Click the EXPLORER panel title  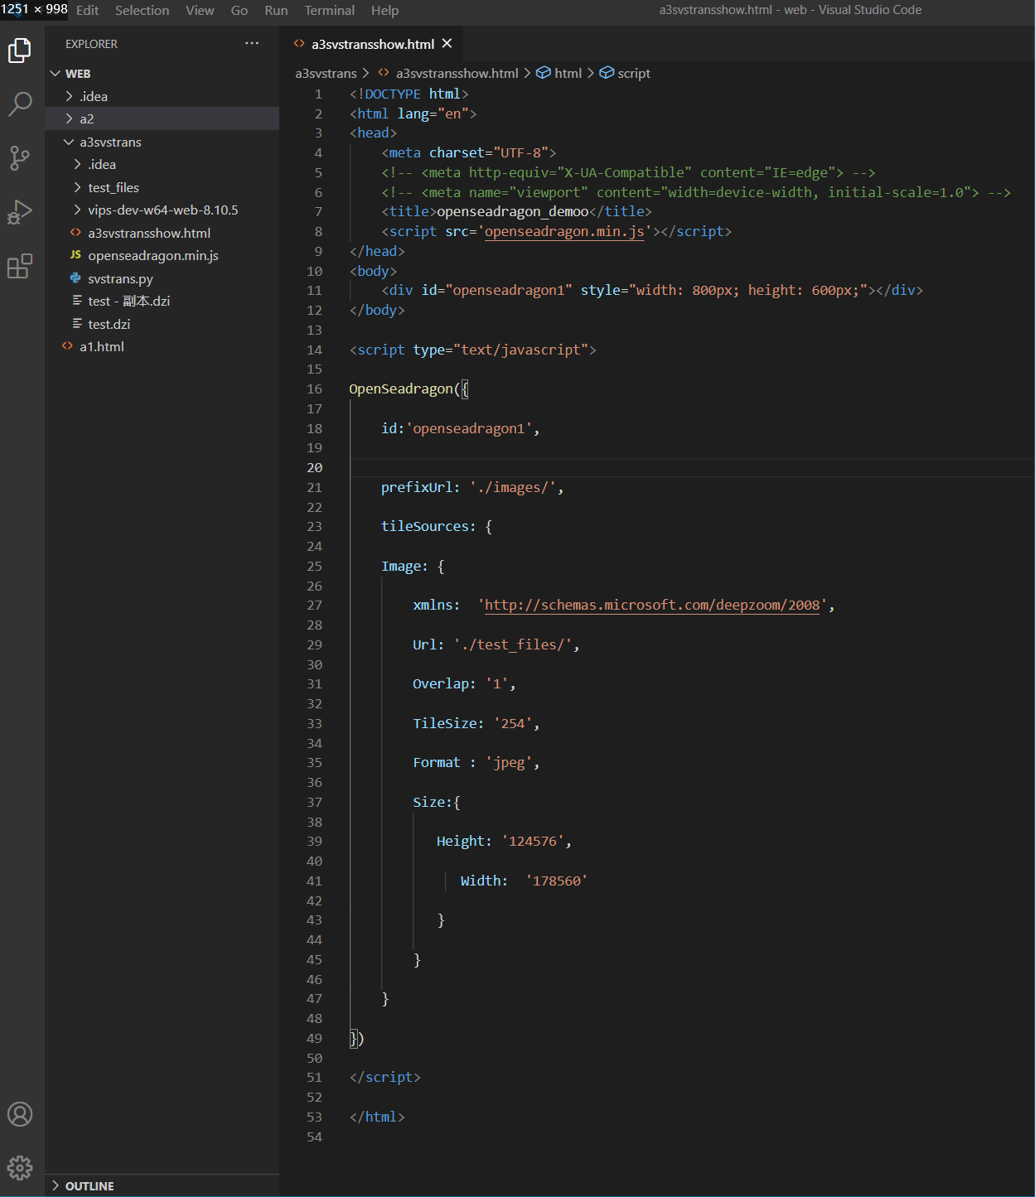tap(91, 44)
